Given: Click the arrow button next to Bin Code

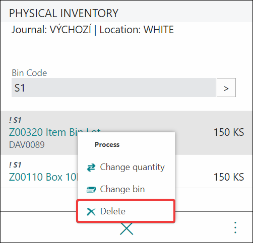Looking at the screenshot, I should tap(226, 88).
